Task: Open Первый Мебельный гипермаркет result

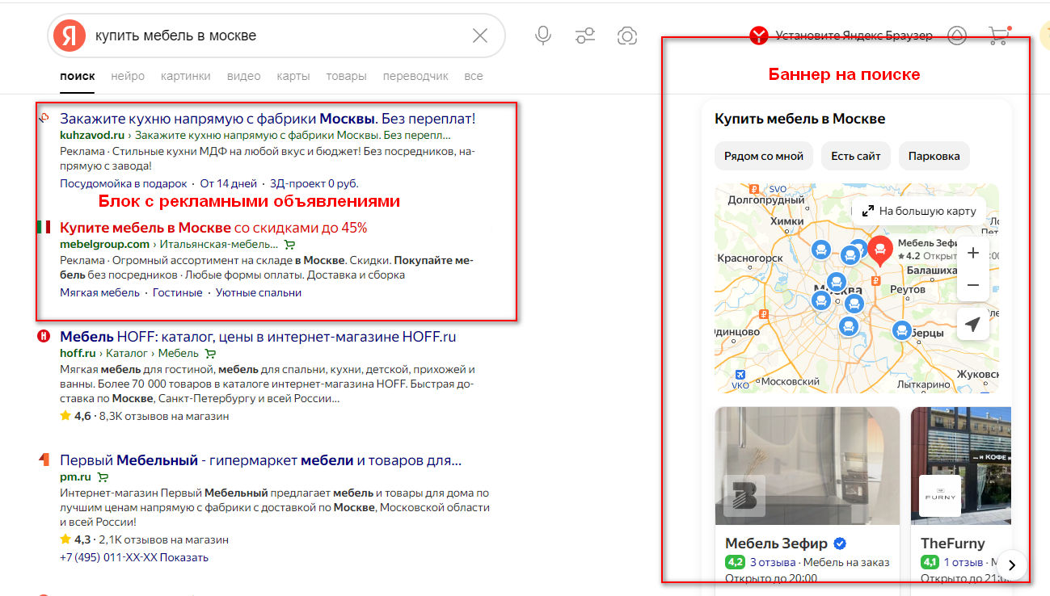Action: tap(260, 460)
